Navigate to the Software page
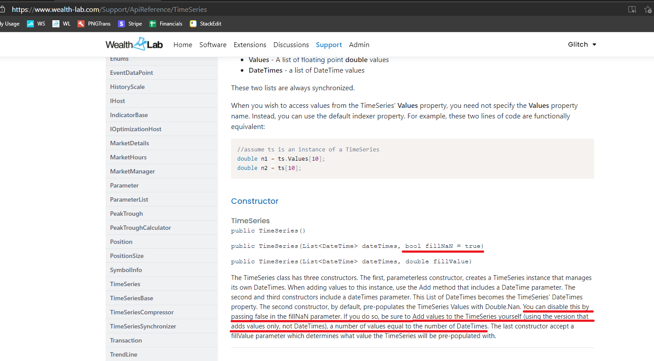 coord(213,45)
